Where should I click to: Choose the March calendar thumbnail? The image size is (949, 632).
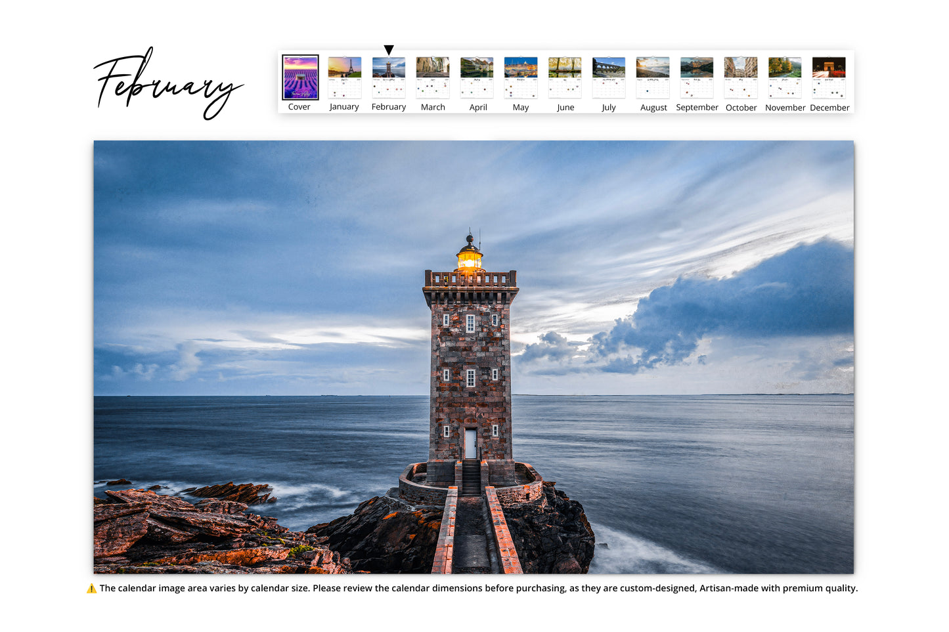[433, 77]
